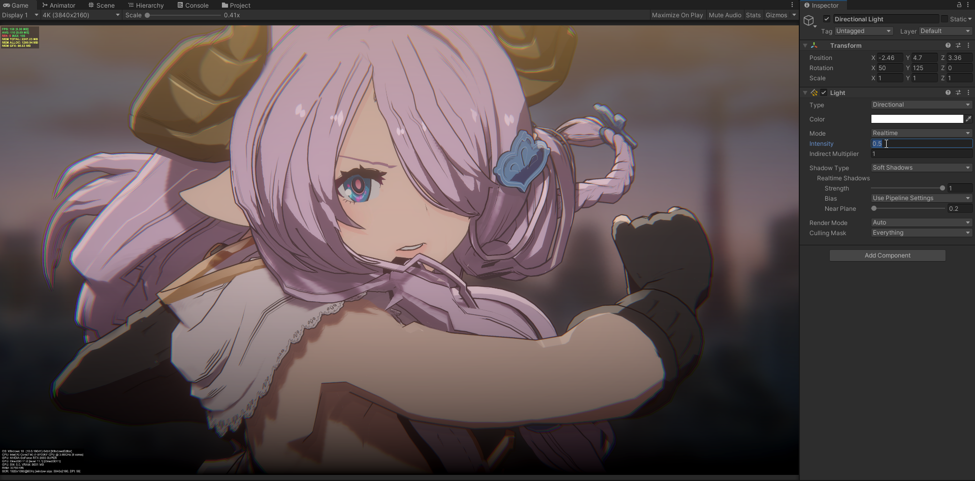Open the Gizmos dropdown arrow
Image resolution: width=975 pixels, height=481 pixels.
pos(794,15)
